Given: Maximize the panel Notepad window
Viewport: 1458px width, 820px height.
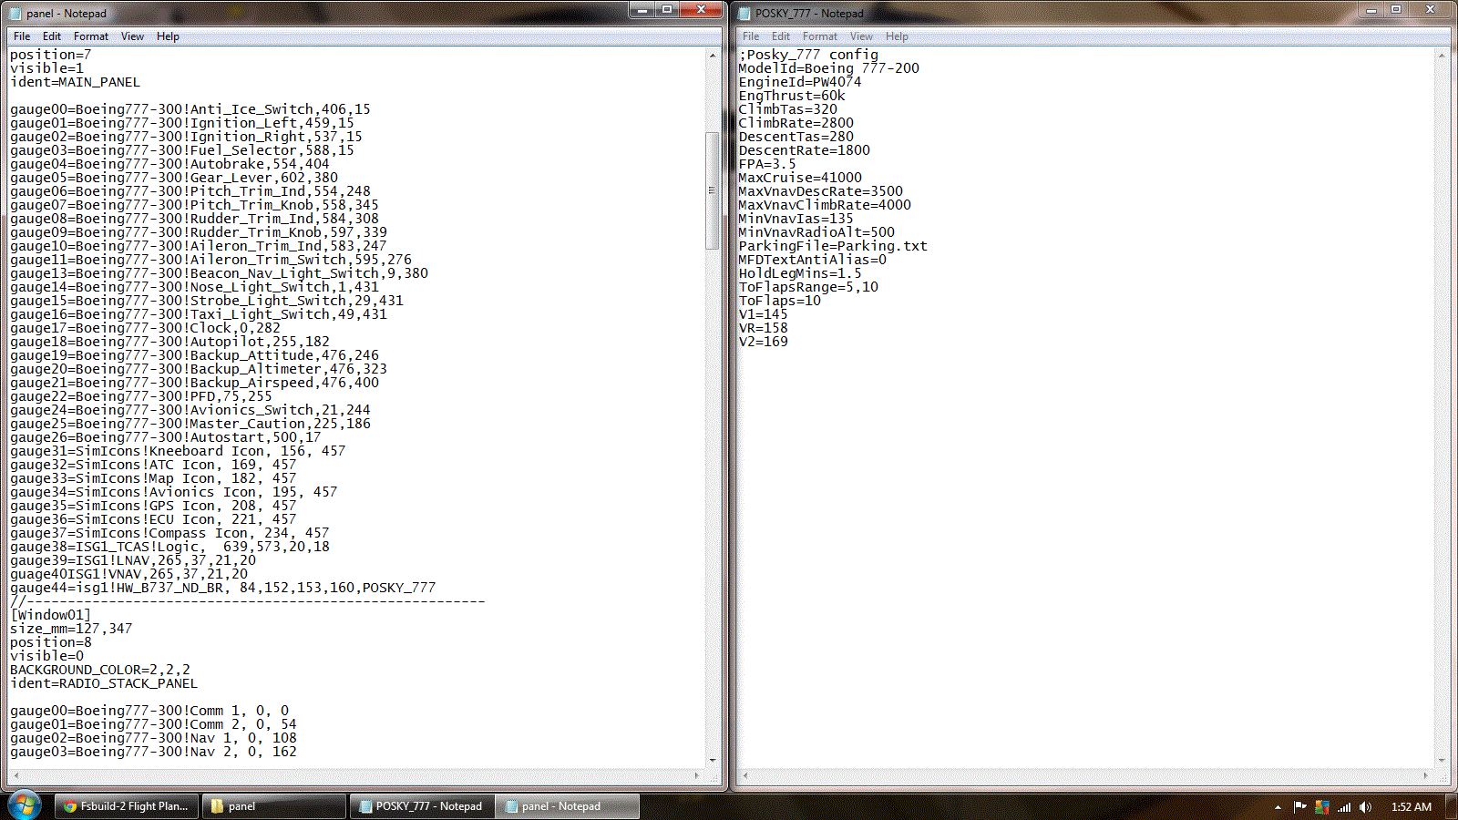Looking at the screenshot, I should 667,9.
